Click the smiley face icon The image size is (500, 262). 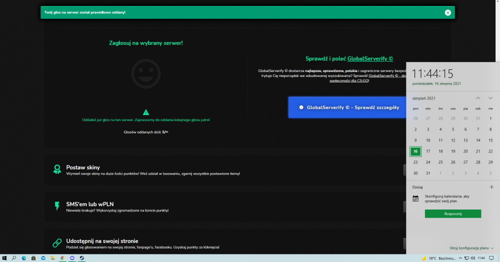click(x=145, y=73)
